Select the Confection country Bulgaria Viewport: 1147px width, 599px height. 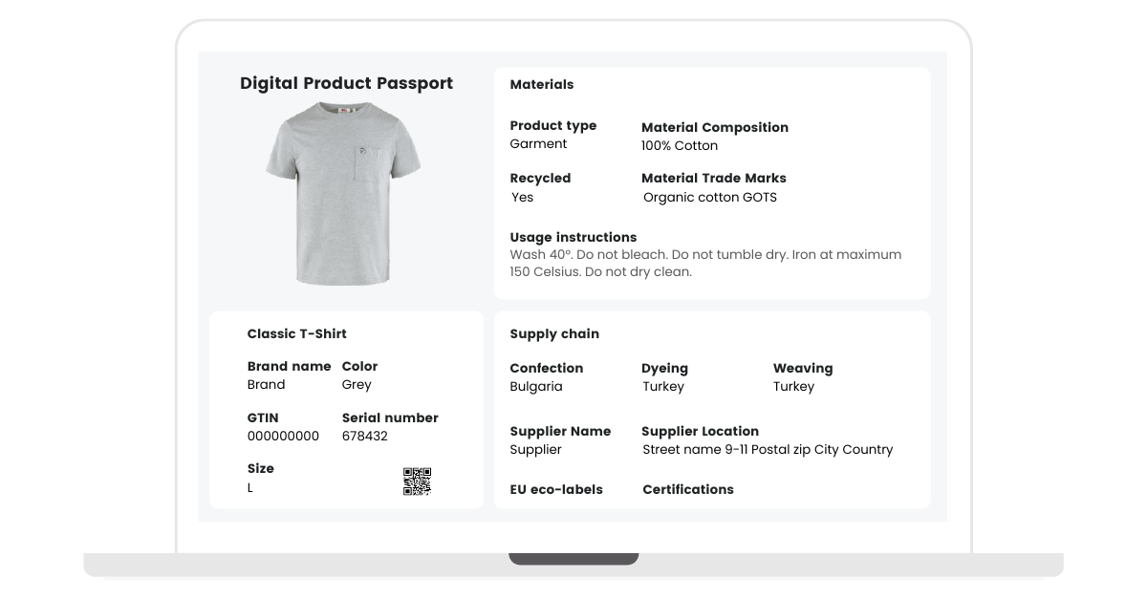536,387
